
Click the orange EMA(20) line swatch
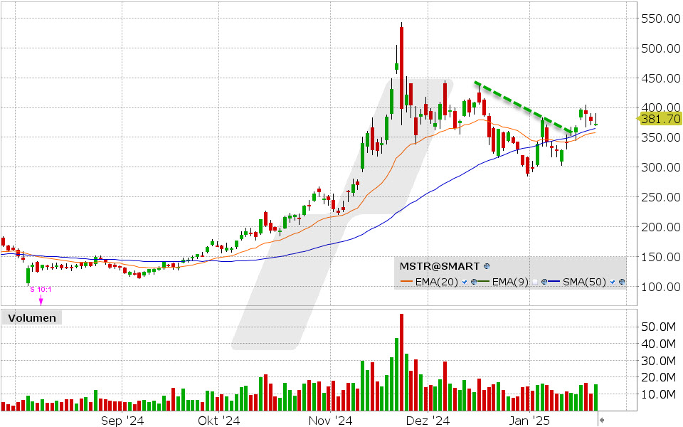[406, 281]
